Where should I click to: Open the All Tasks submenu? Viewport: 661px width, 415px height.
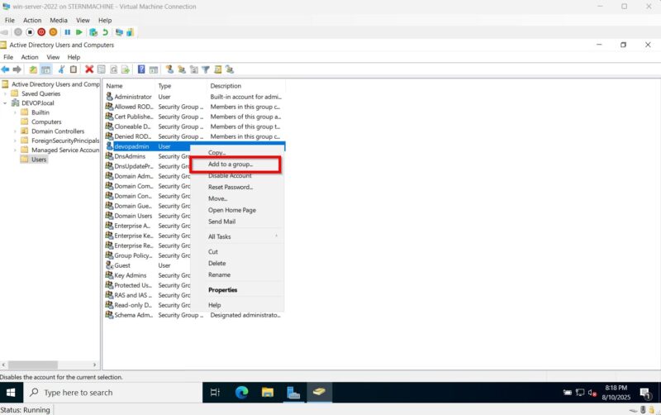pos(237,236)
